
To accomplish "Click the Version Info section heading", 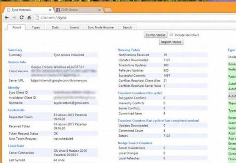I will coord(17,62).
